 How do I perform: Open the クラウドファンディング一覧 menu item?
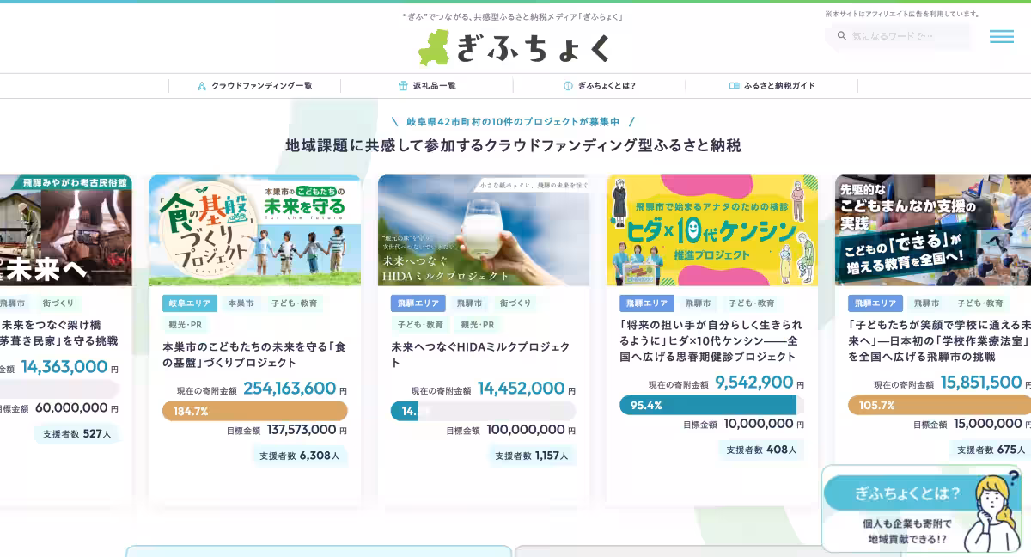(x=262, y=86)
